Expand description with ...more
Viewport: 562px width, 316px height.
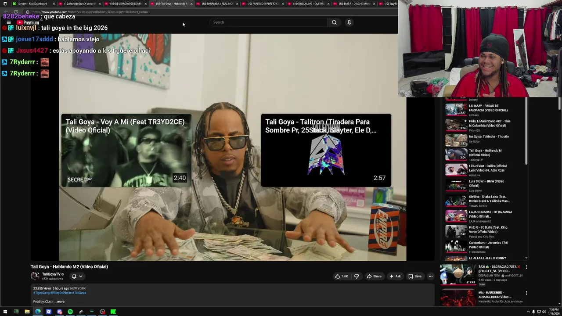coord(60,302)
